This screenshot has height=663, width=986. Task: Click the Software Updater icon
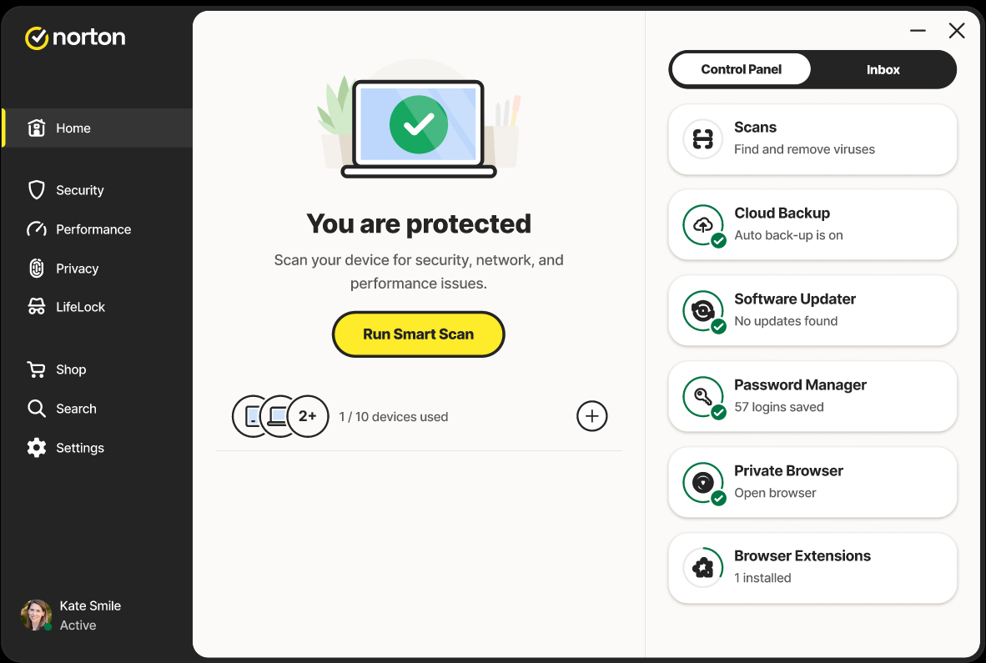703,311
